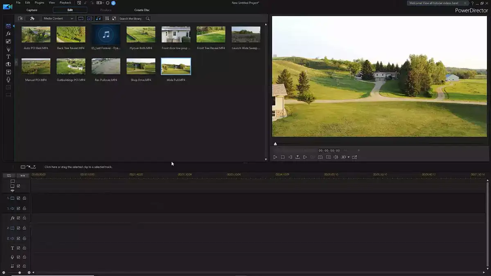
Task: Zoom out timeline with minus icon
Action: coord(4,272)
